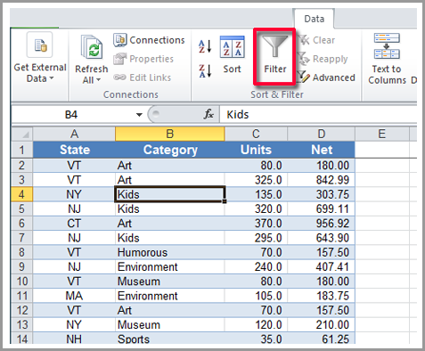Expand the Name Box dropdown arrow

point(139,115)
